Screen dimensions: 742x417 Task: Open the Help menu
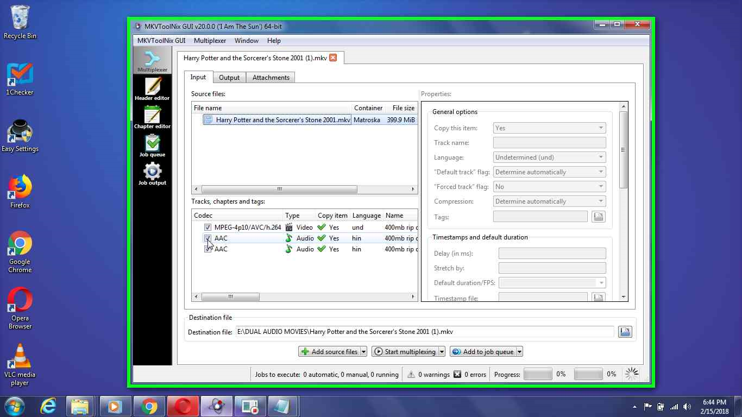pyautogui.click(x=274, y=41)
